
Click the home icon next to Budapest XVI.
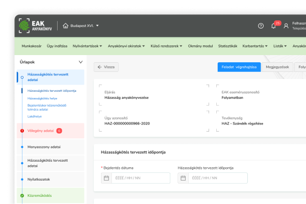[66, 25]
